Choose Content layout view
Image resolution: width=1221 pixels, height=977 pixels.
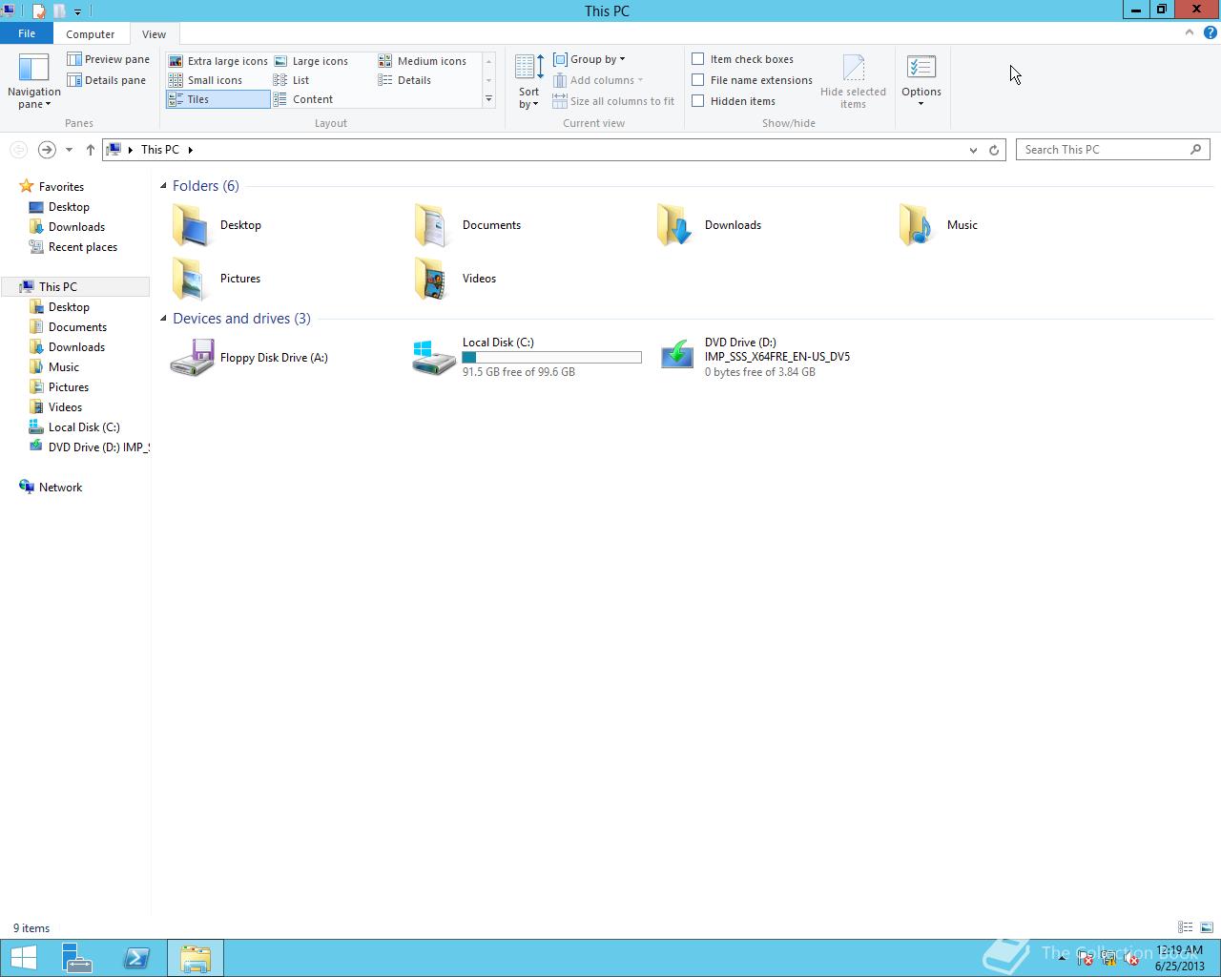click(303, 99)
